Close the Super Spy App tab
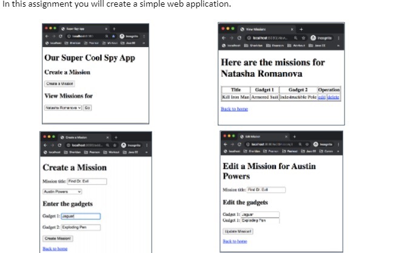Screen dimensions: 396x253 tap(106, 28)
